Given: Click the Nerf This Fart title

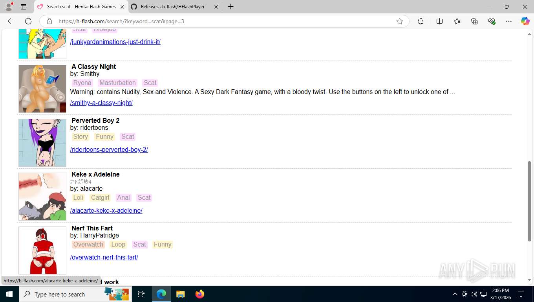Looking at the screenshot, I should (92, 228).
